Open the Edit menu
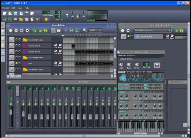The height and width of the screenshot is (138, 191). [x=13, y=8]
